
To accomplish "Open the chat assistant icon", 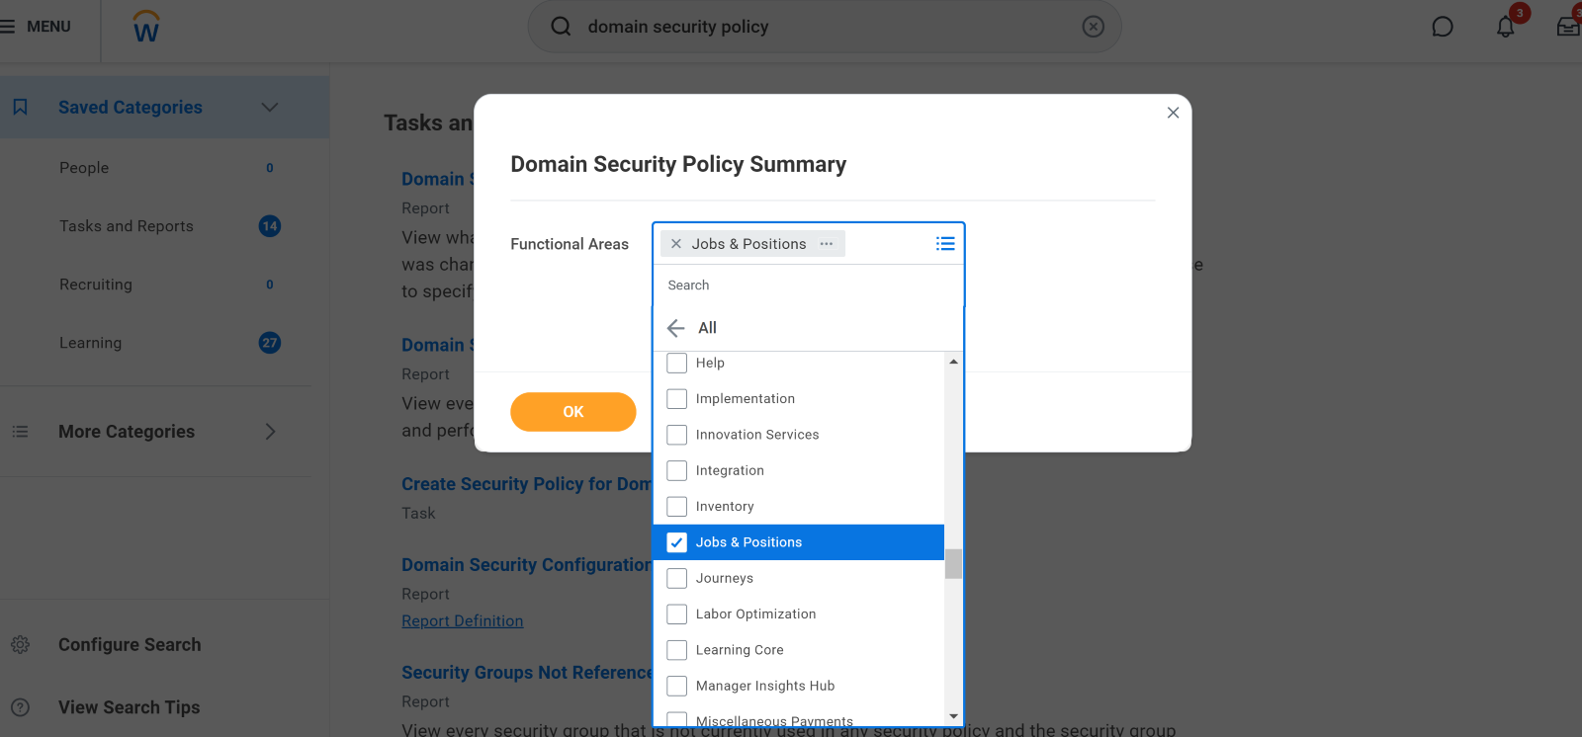I will [1443, 27].
